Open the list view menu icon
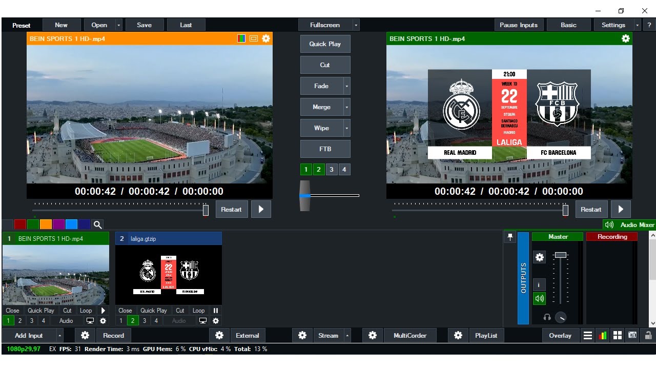 (588, 336)
